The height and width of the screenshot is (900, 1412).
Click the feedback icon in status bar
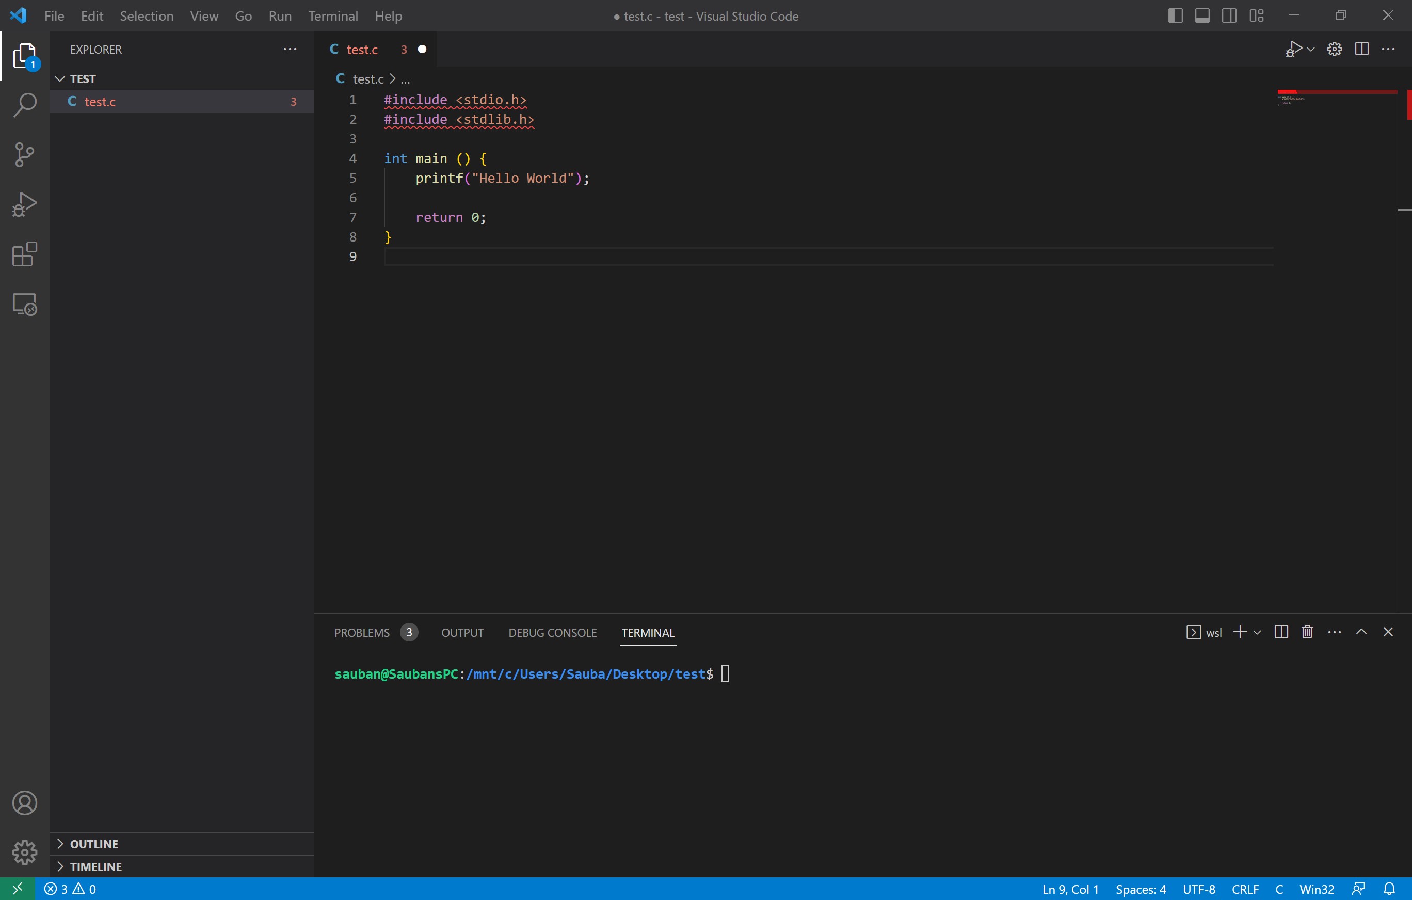(x=1359, y=889)
